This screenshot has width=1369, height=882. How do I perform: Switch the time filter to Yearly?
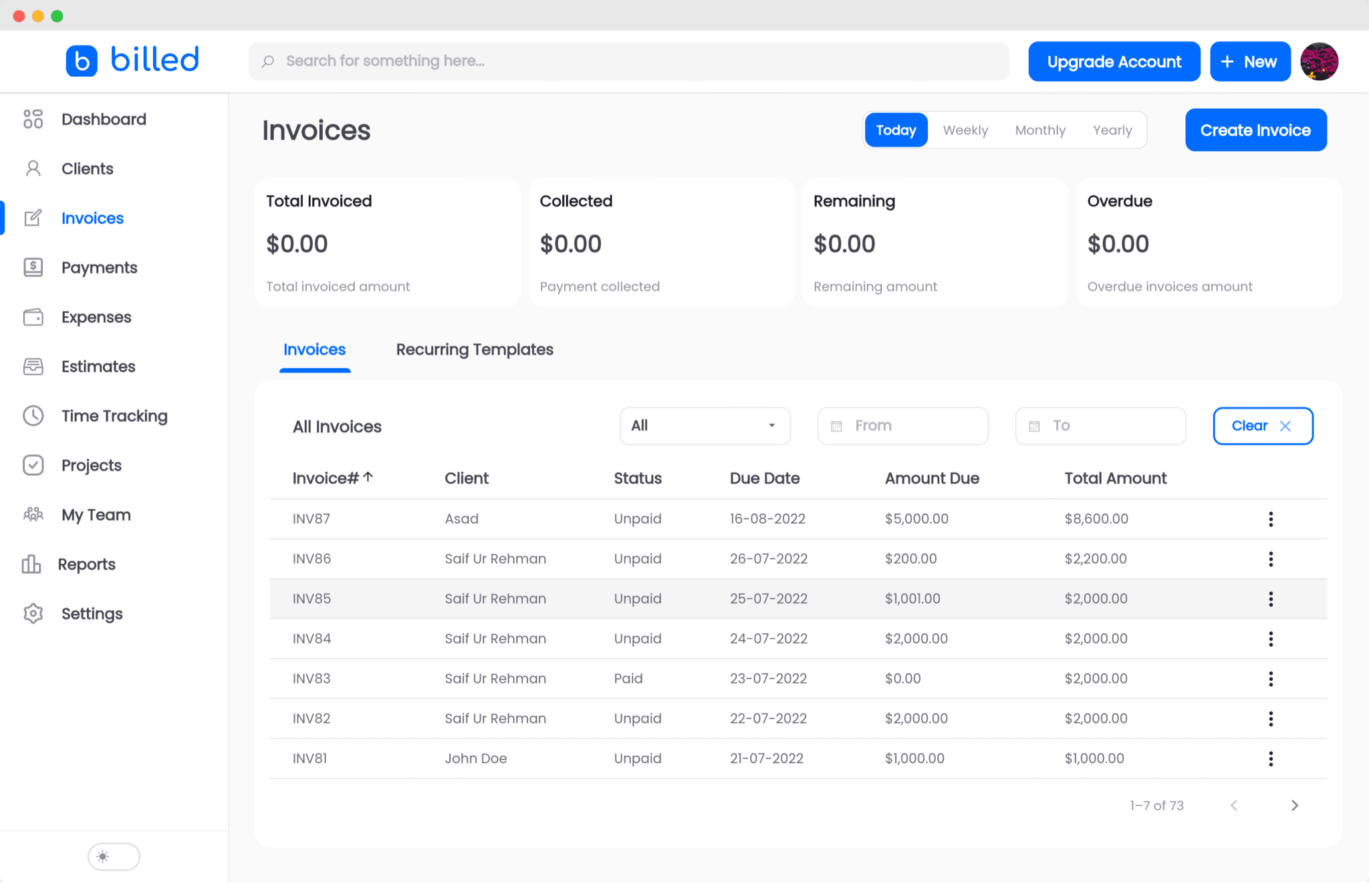(1112, 130)
